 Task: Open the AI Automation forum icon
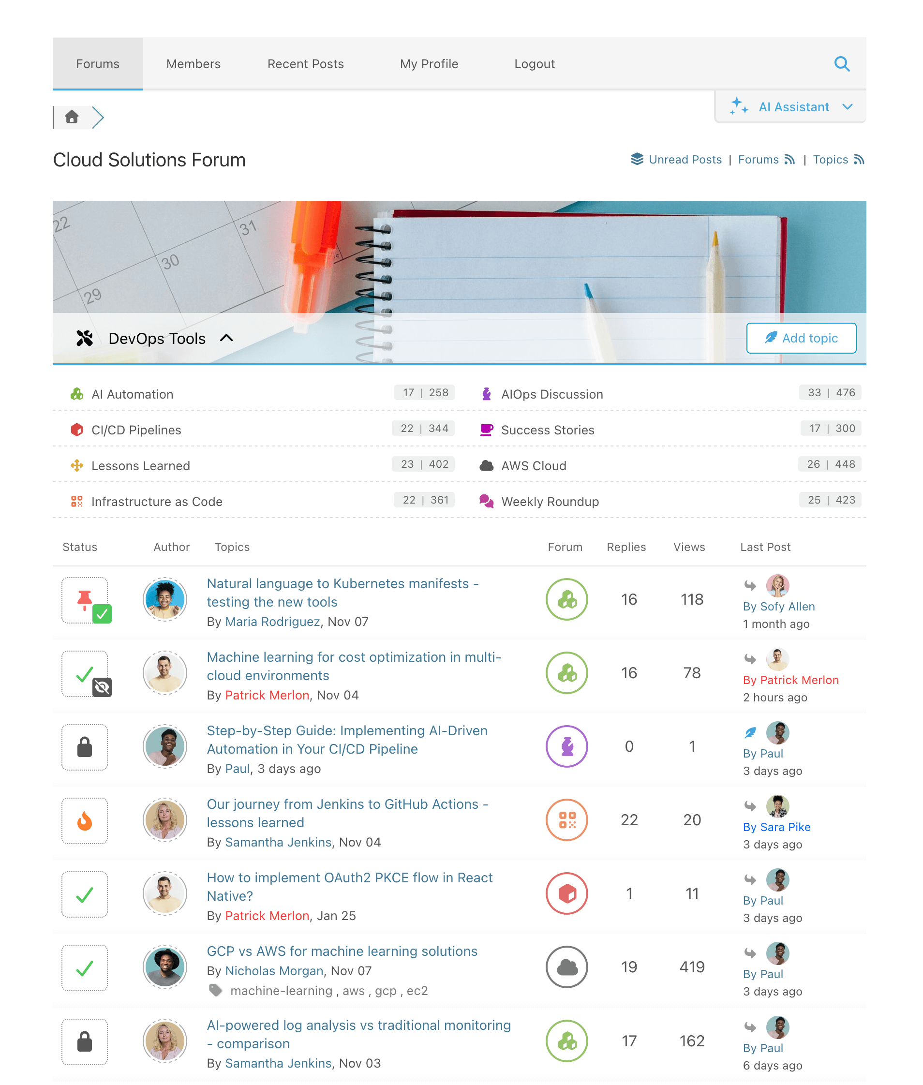[77, 394]
